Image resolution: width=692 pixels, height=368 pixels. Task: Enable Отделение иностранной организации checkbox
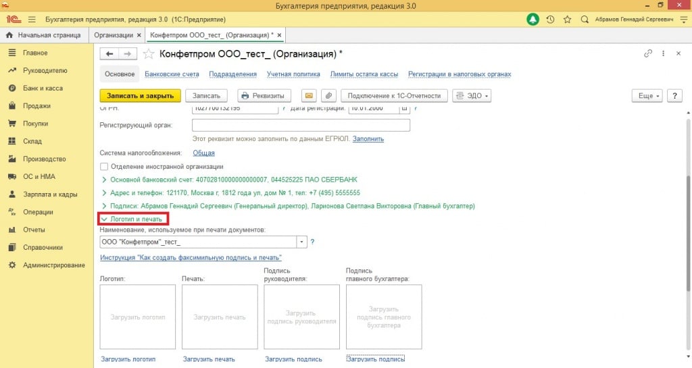104,166
